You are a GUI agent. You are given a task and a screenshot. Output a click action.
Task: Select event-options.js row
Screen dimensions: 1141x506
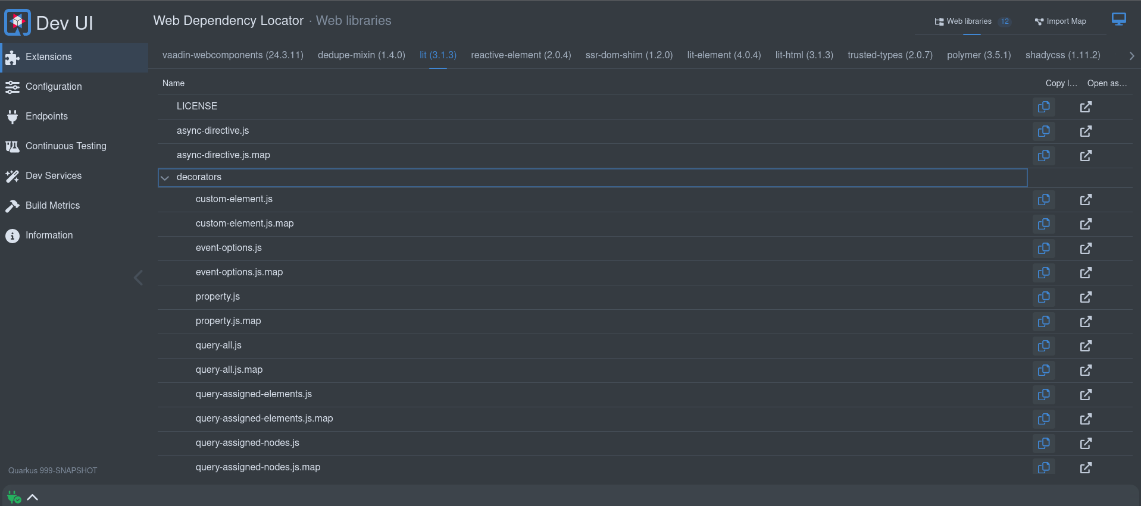point(592,248)
